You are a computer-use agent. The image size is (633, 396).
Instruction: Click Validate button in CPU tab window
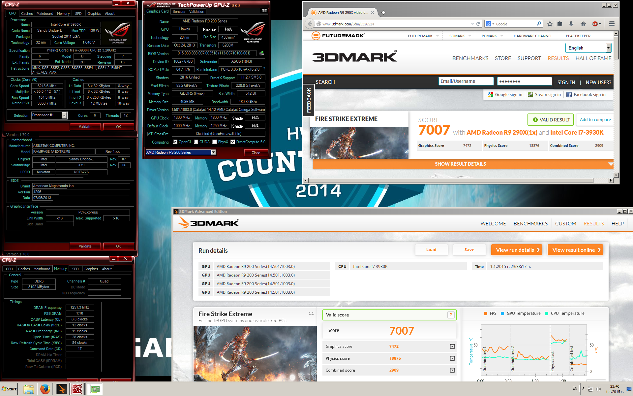point(85,127)
